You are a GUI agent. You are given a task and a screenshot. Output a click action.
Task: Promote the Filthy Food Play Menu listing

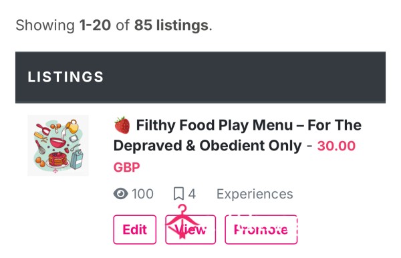click(x=261, y=229)
